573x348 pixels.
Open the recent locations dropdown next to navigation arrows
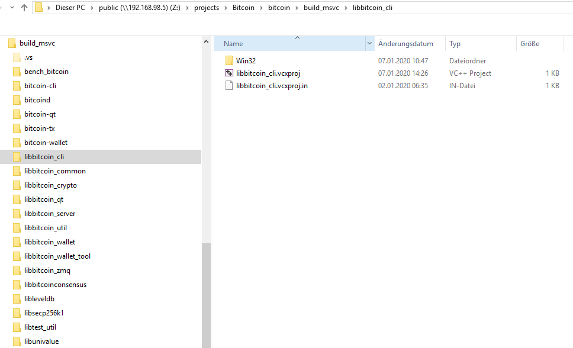pyautogui.click(x=12, y=8)
